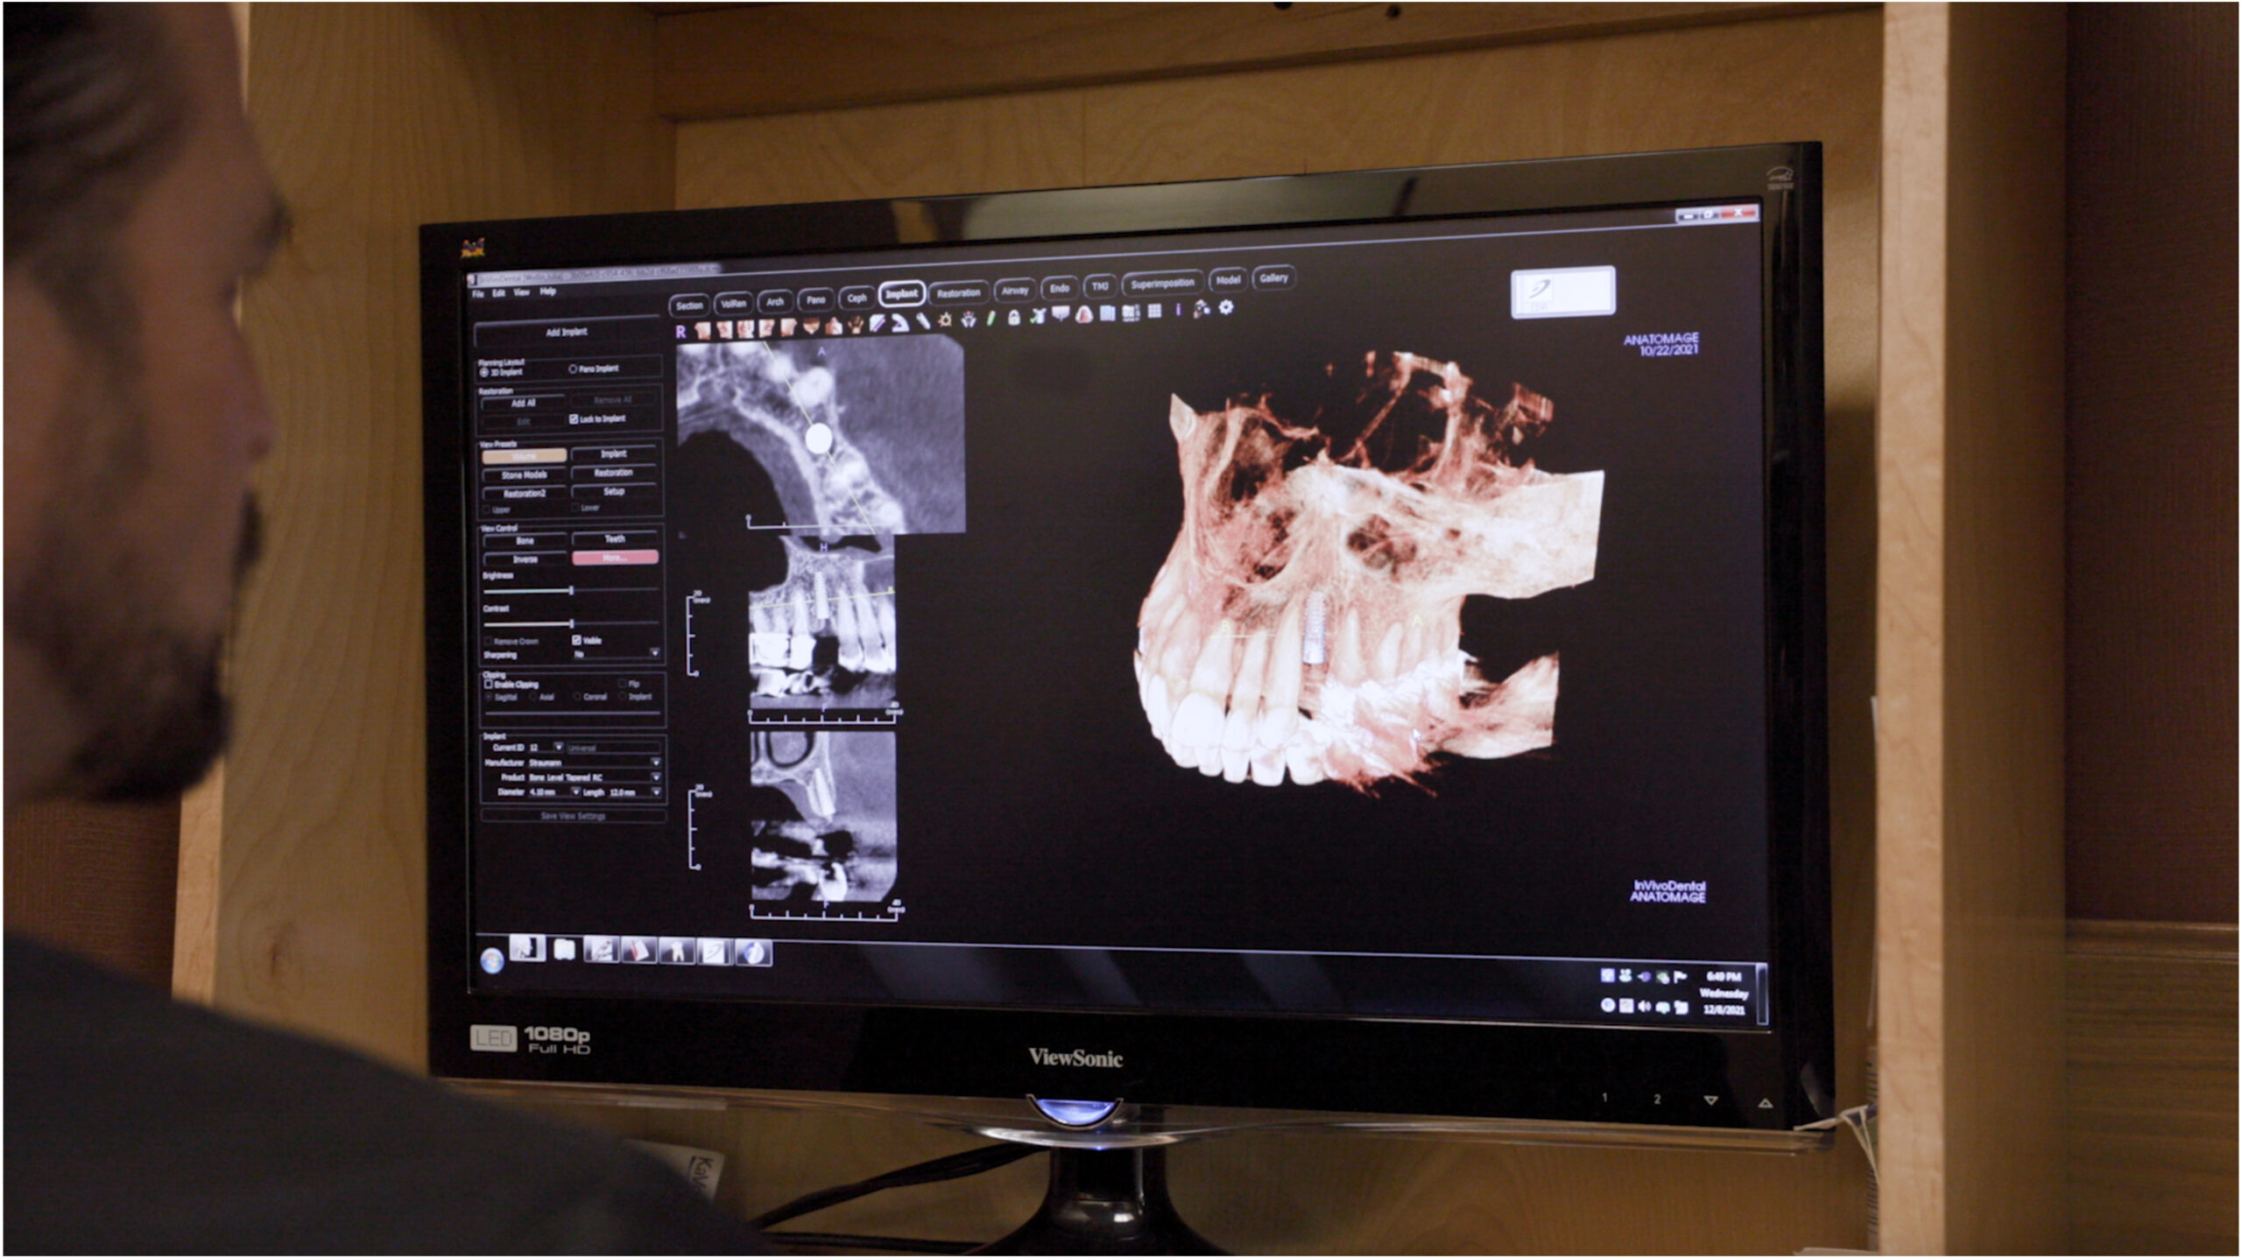
Task: Click the padlock lock icon in toolbar
Action: 1013,318
